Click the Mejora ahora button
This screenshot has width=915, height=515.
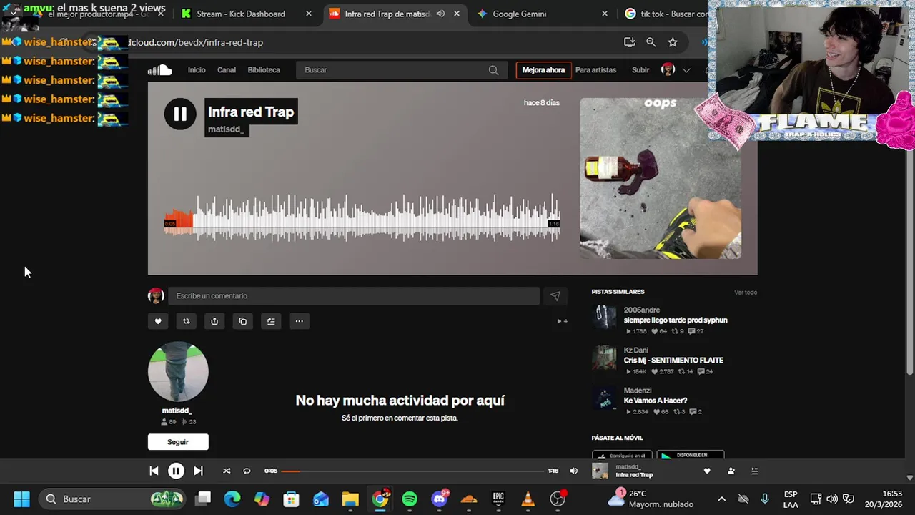pyautogui.click(x=543, y=70)
